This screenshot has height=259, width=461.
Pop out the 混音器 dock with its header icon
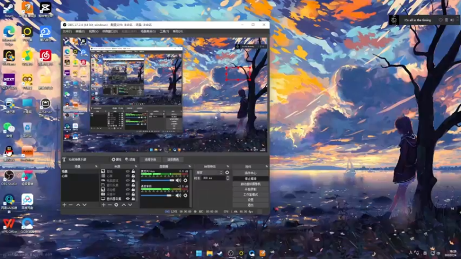click(x=190, y=166)
